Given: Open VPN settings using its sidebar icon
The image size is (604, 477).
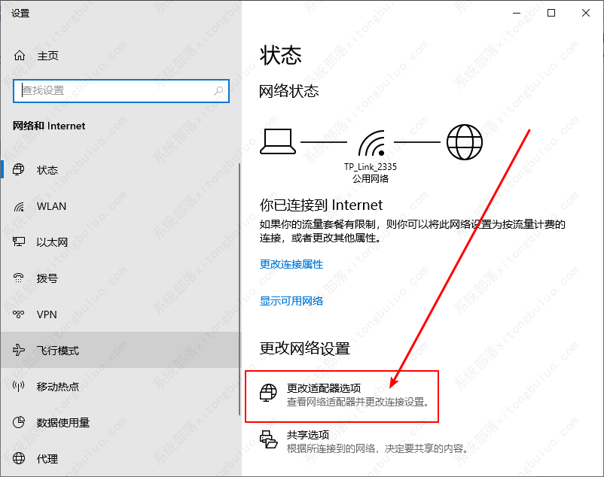Looking at the screenshot, I should click(x=20, y=314).
